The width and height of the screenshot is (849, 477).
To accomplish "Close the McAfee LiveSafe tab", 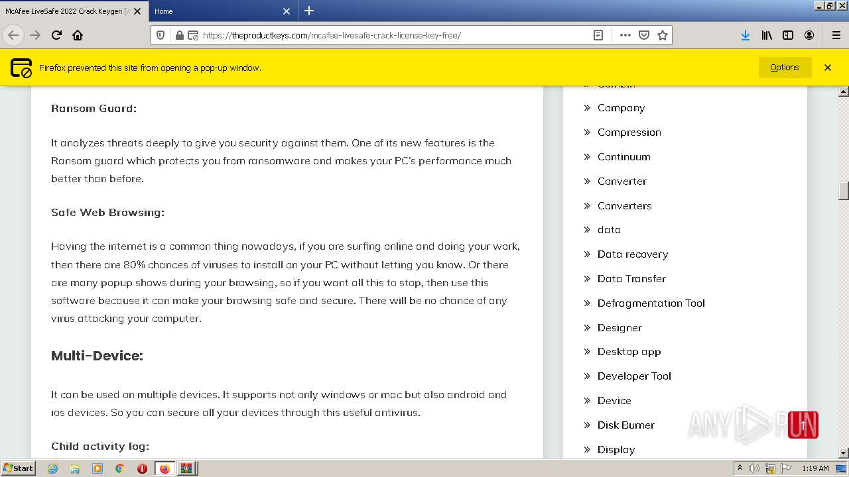I will click(x=137, y=11).
